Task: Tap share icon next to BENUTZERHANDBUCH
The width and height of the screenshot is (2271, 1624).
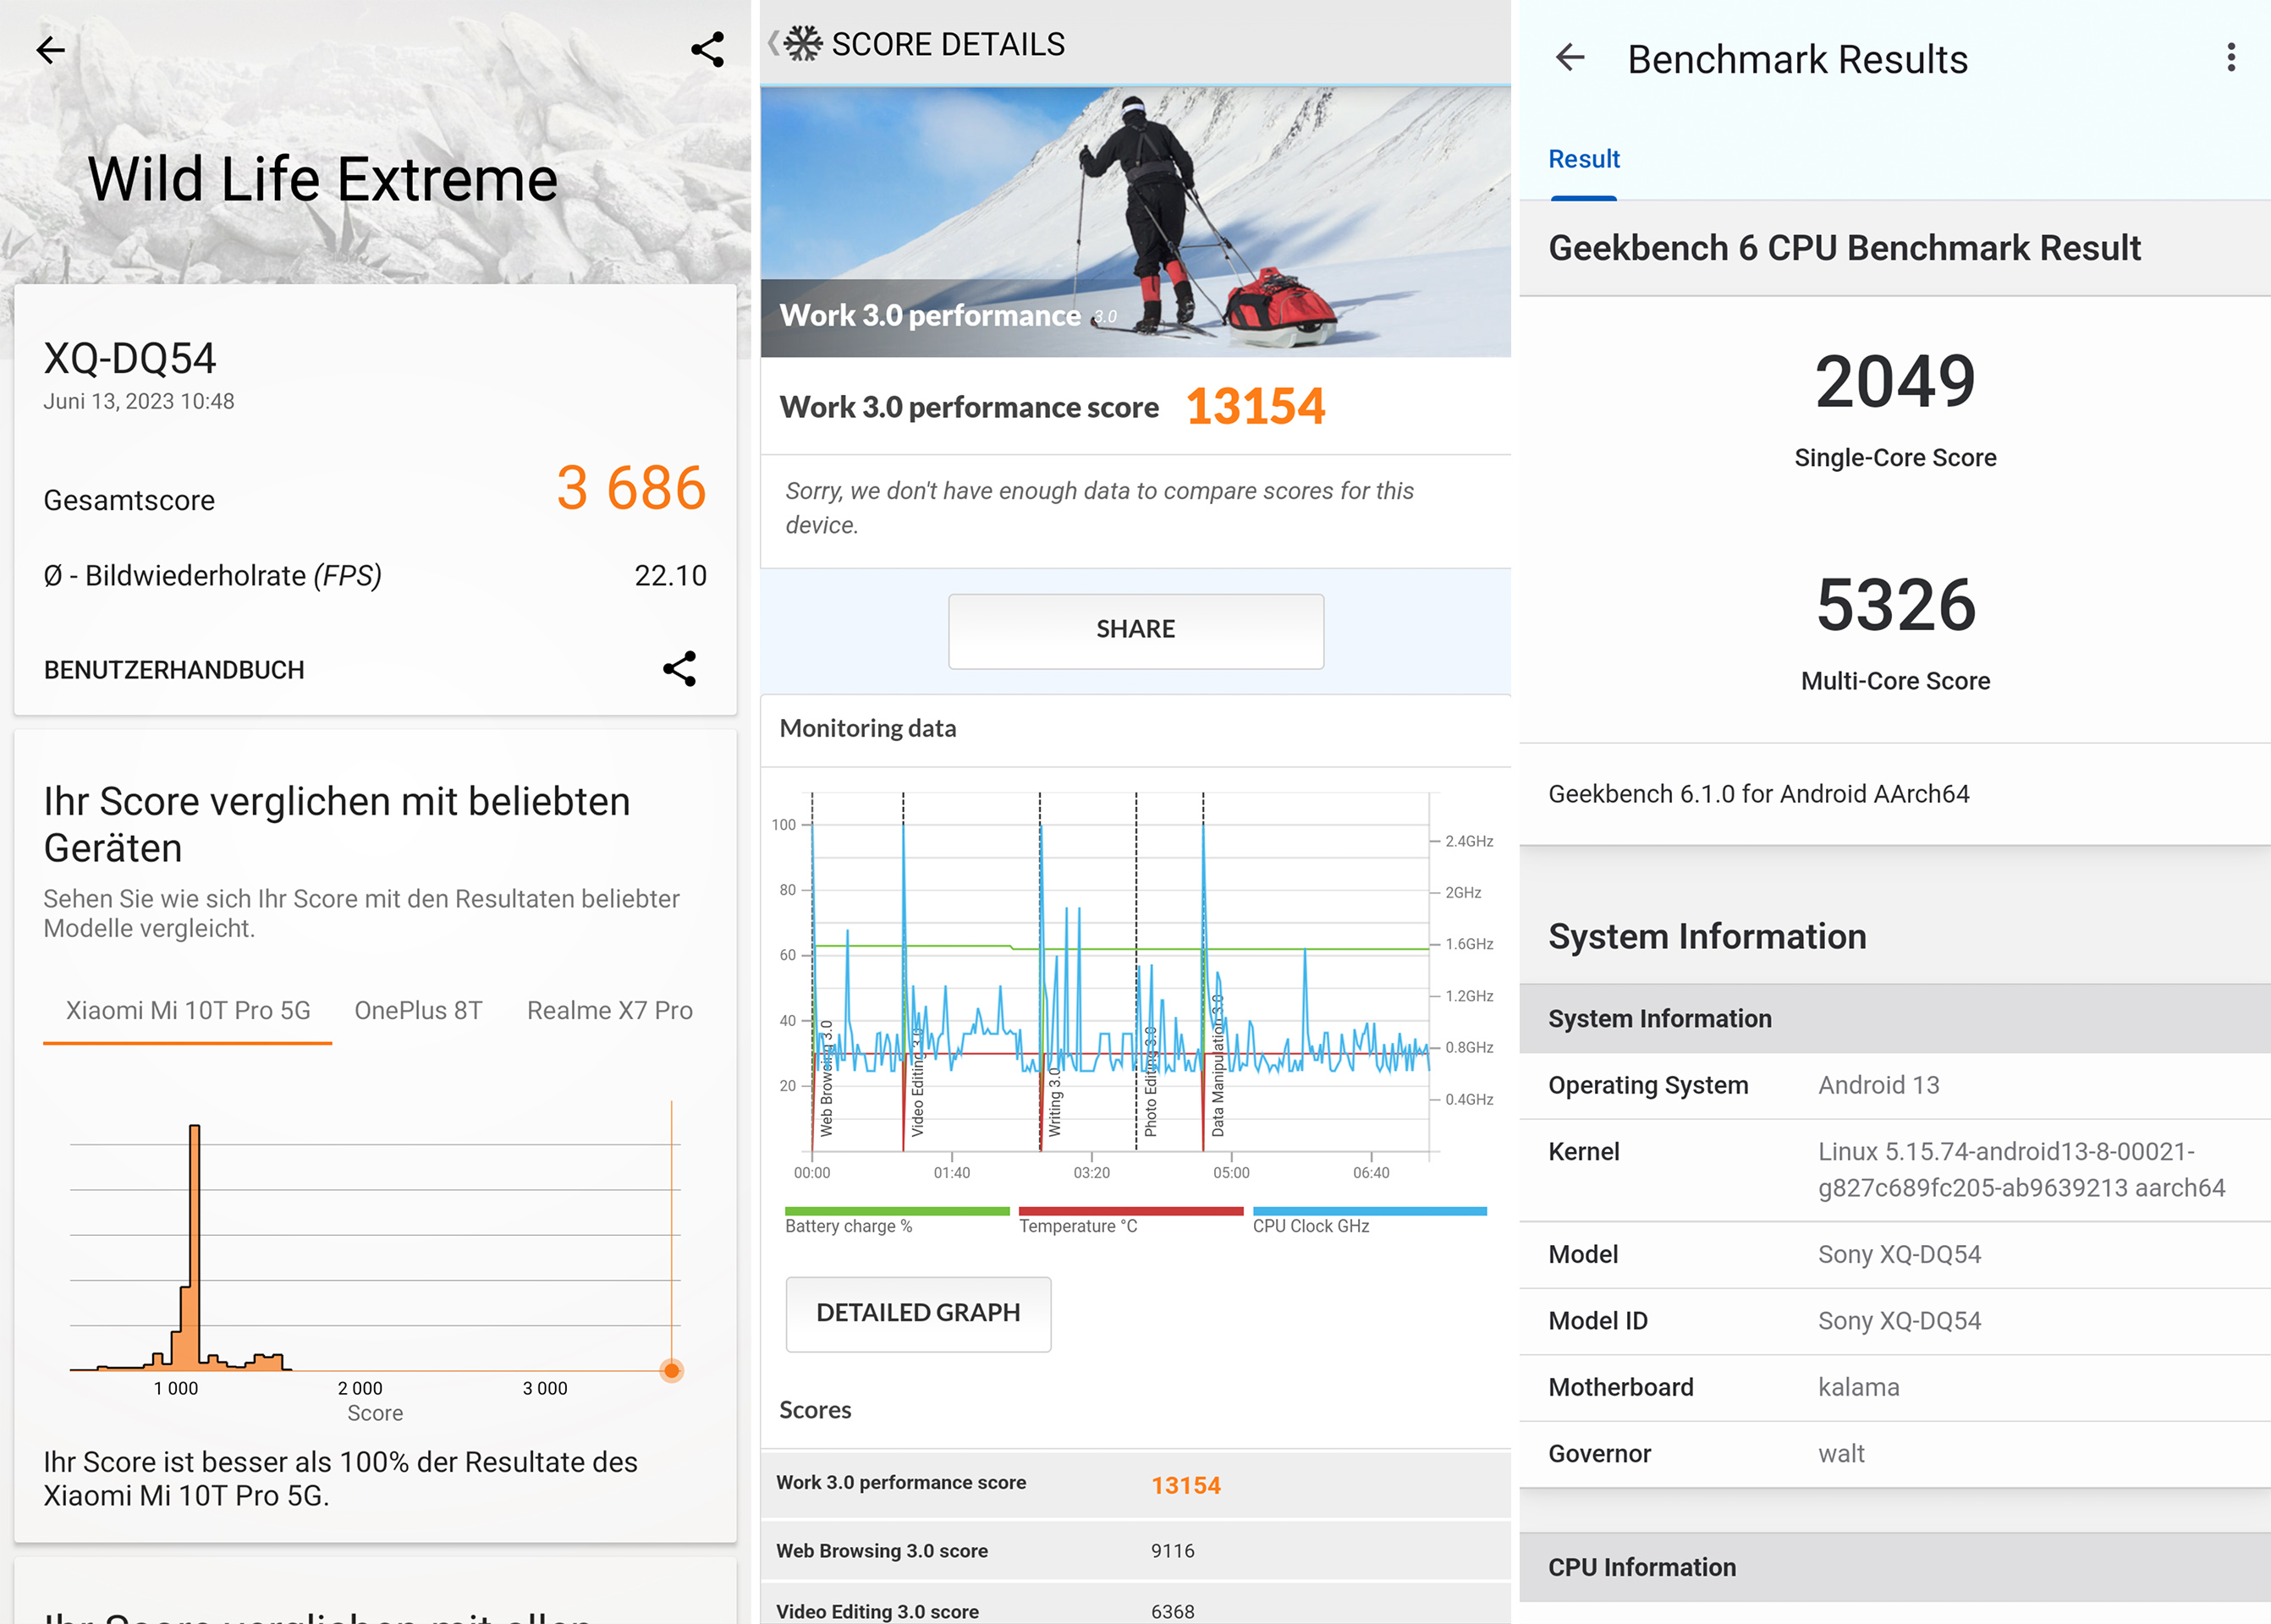Action: tap(679, 669)
